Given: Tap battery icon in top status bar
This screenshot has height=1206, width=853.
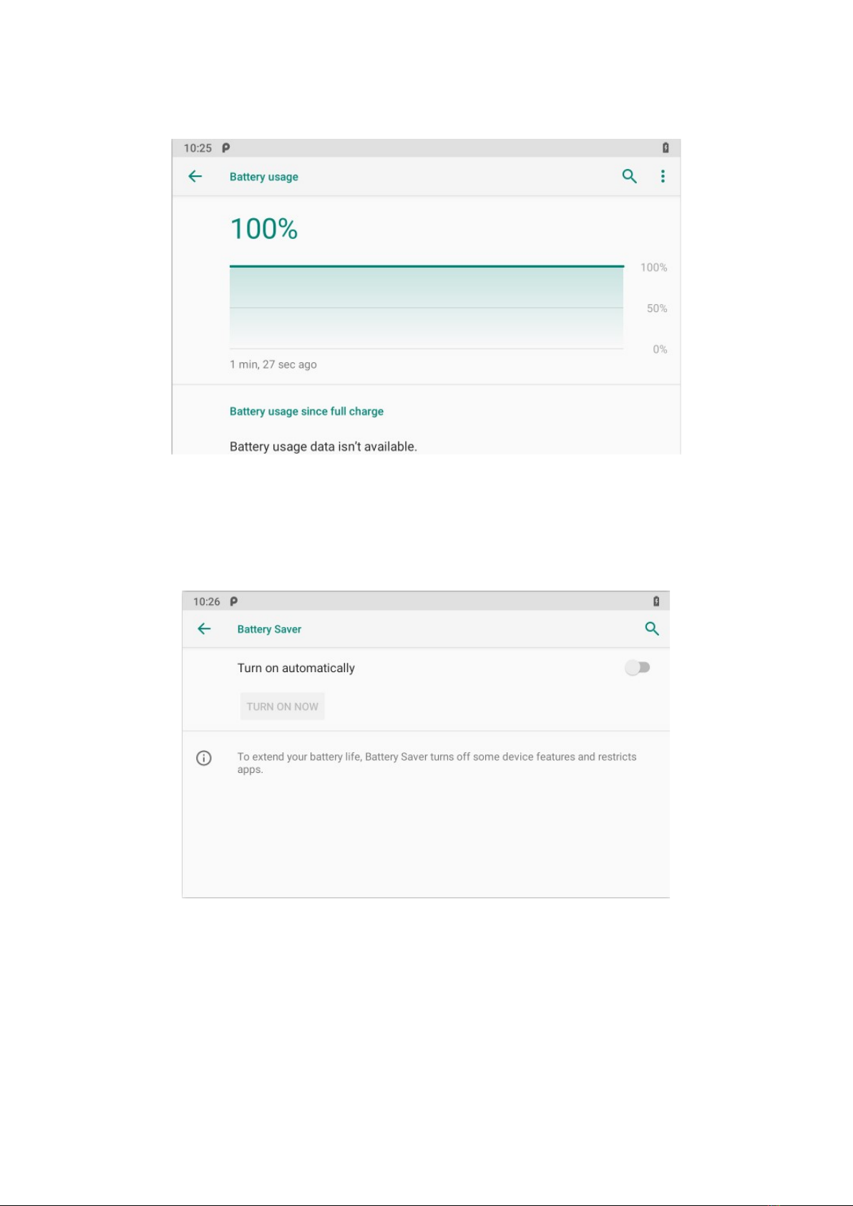Looking at the screenshot, I should point(666,148).
